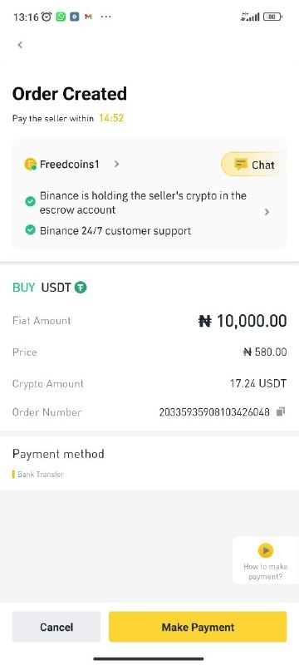The width and height of the screenshot is (299, 665).
Task: Tap the 24/7 customer support checkmark
Action: tap(30, 230)
